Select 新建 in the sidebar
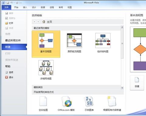The width and height of the screenshot is (146, 116). tap(14, 47)
